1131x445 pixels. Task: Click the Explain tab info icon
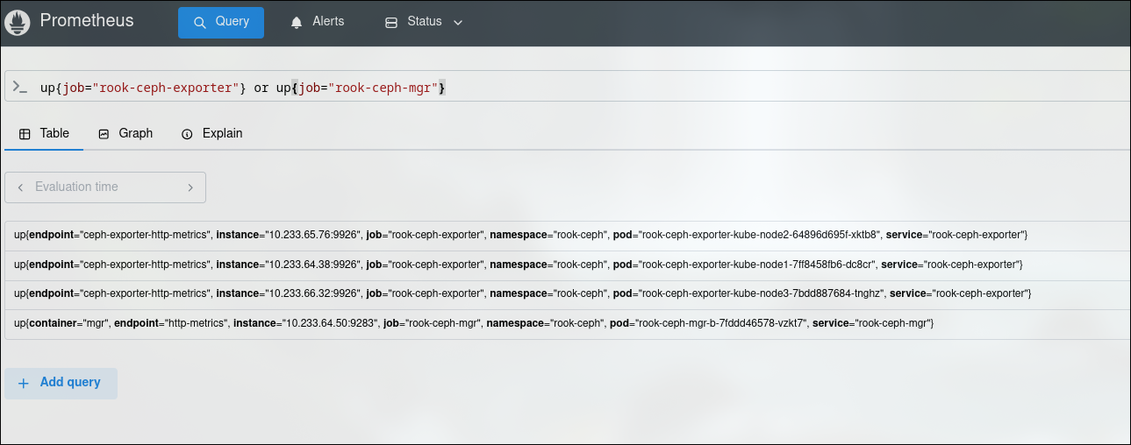(187, 134)
